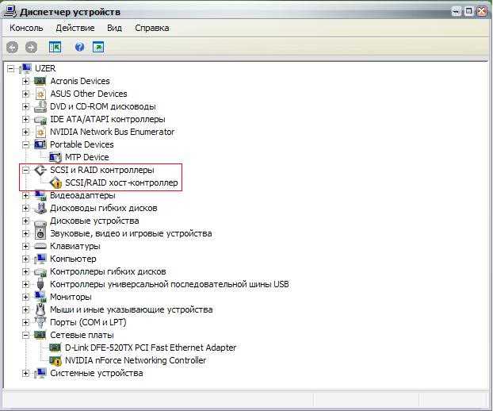Open the Справка menu

click(x=152, y=28)
